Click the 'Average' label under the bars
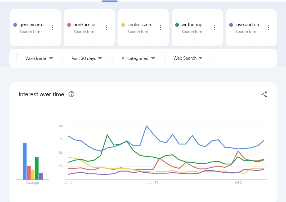 pos(33,182)
